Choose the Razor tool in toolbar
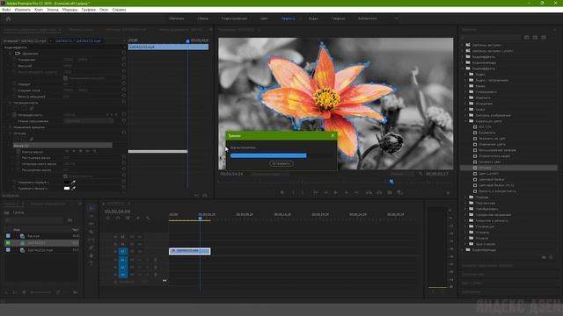Screen dimensions: 563x316 (91, 232)
